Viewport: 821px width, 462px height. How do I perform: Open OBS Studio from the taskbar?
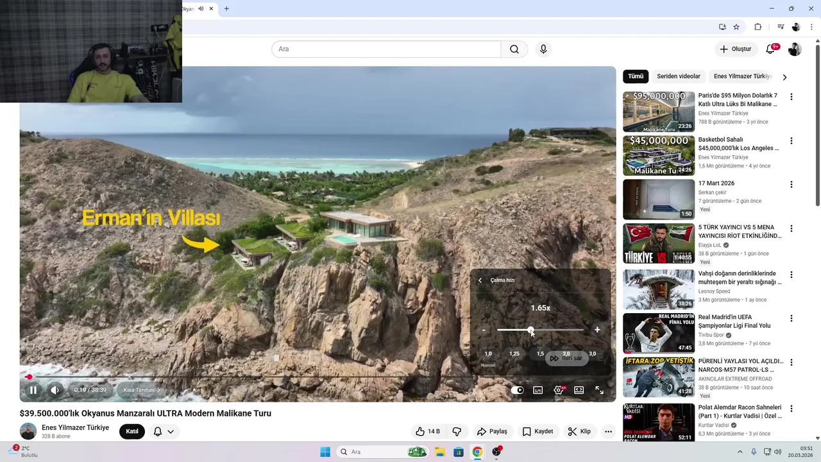[496, 452]
